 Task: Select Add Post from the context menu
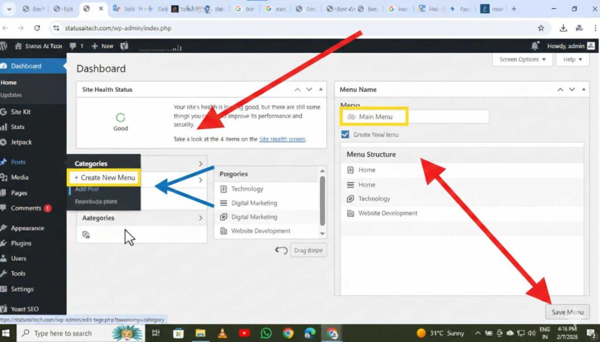(87, 189)
